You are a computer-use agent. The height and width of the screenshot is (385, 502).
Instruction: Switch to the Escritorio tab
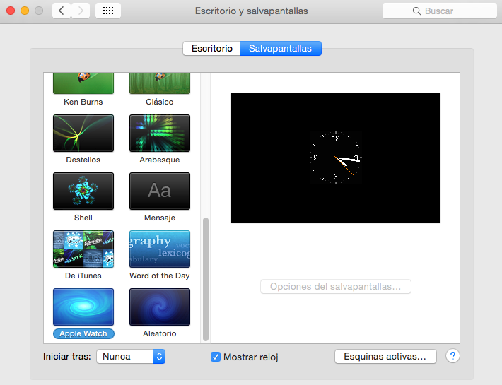click(211, 48)
